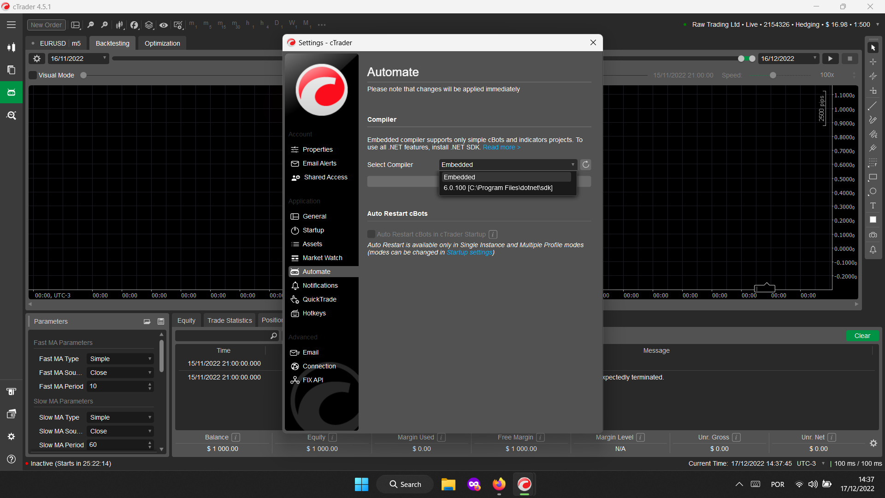Open the indicators function icon
885x498 pixels.
134,25
